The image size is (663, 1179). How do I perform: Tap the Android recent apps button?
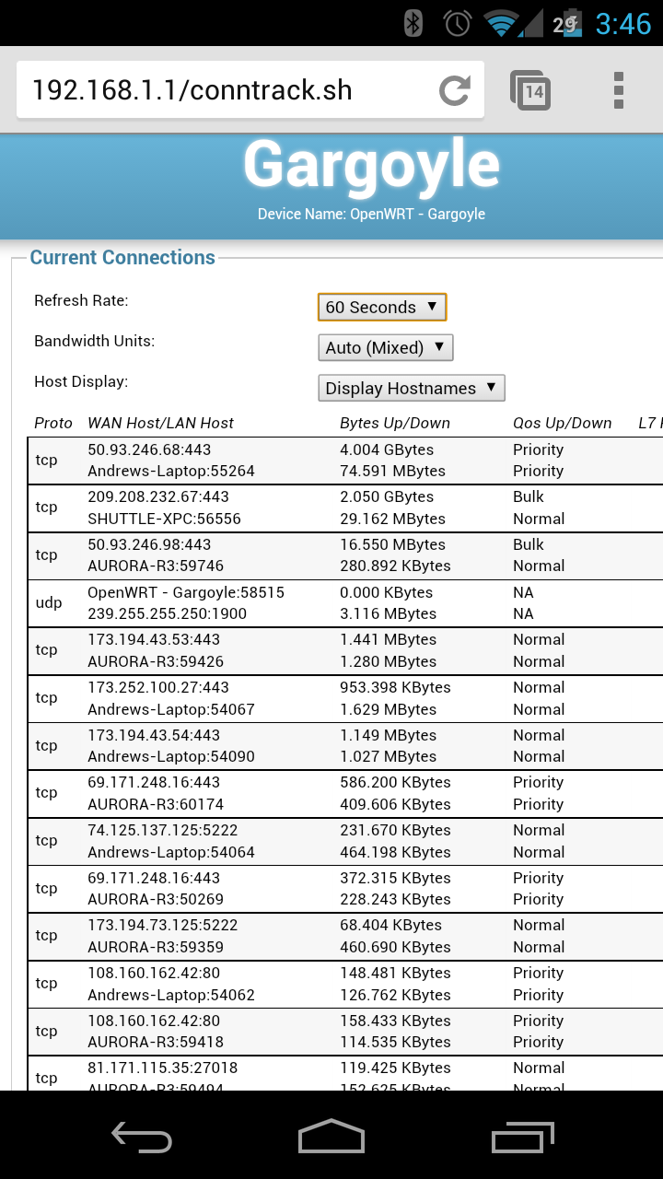(x=522, y=1137)
